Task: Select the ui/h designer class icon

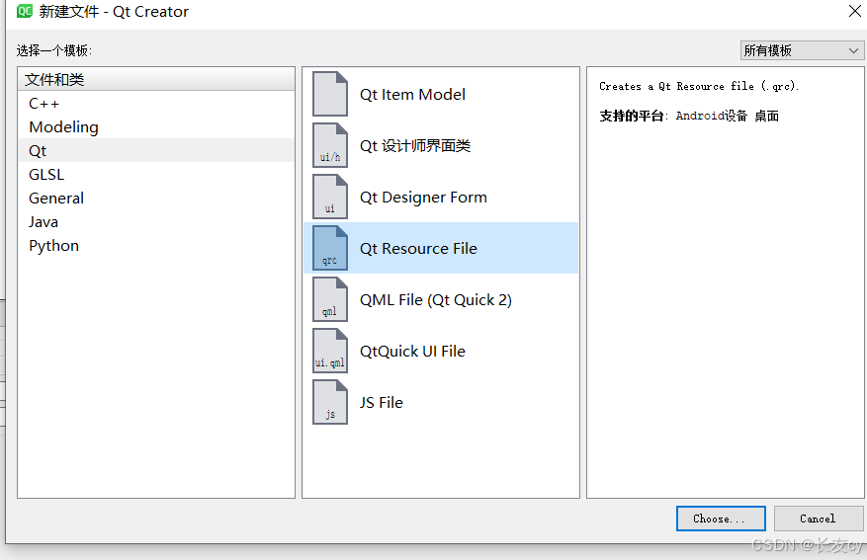Action: pyautogui.click(x=330, y=145)
